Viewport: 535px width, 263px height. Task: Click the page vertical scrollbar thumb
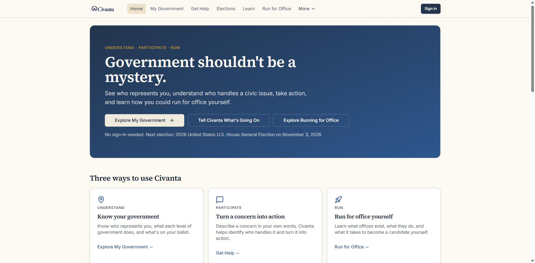coord(532,48)
